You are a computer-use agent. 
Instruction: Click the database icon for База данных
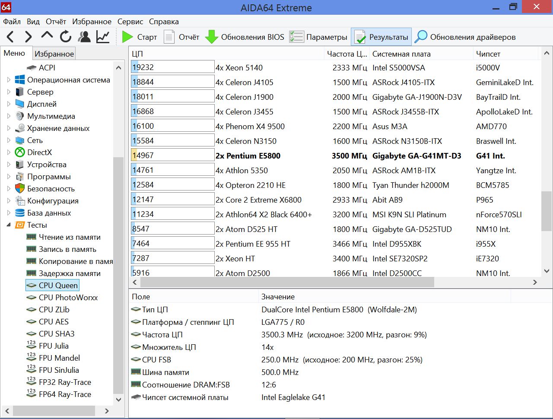point(20,213)
